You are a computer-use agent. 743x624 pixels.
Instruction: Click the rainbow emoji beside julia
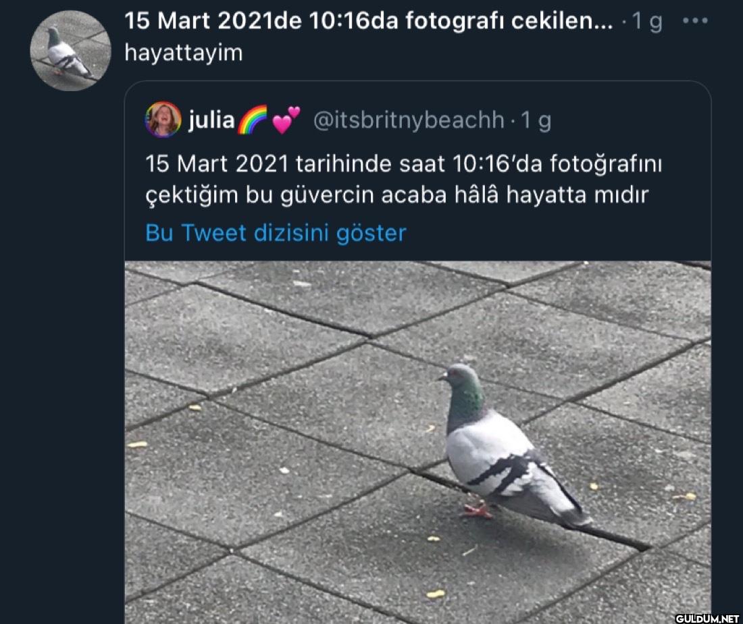coord(252,120)
